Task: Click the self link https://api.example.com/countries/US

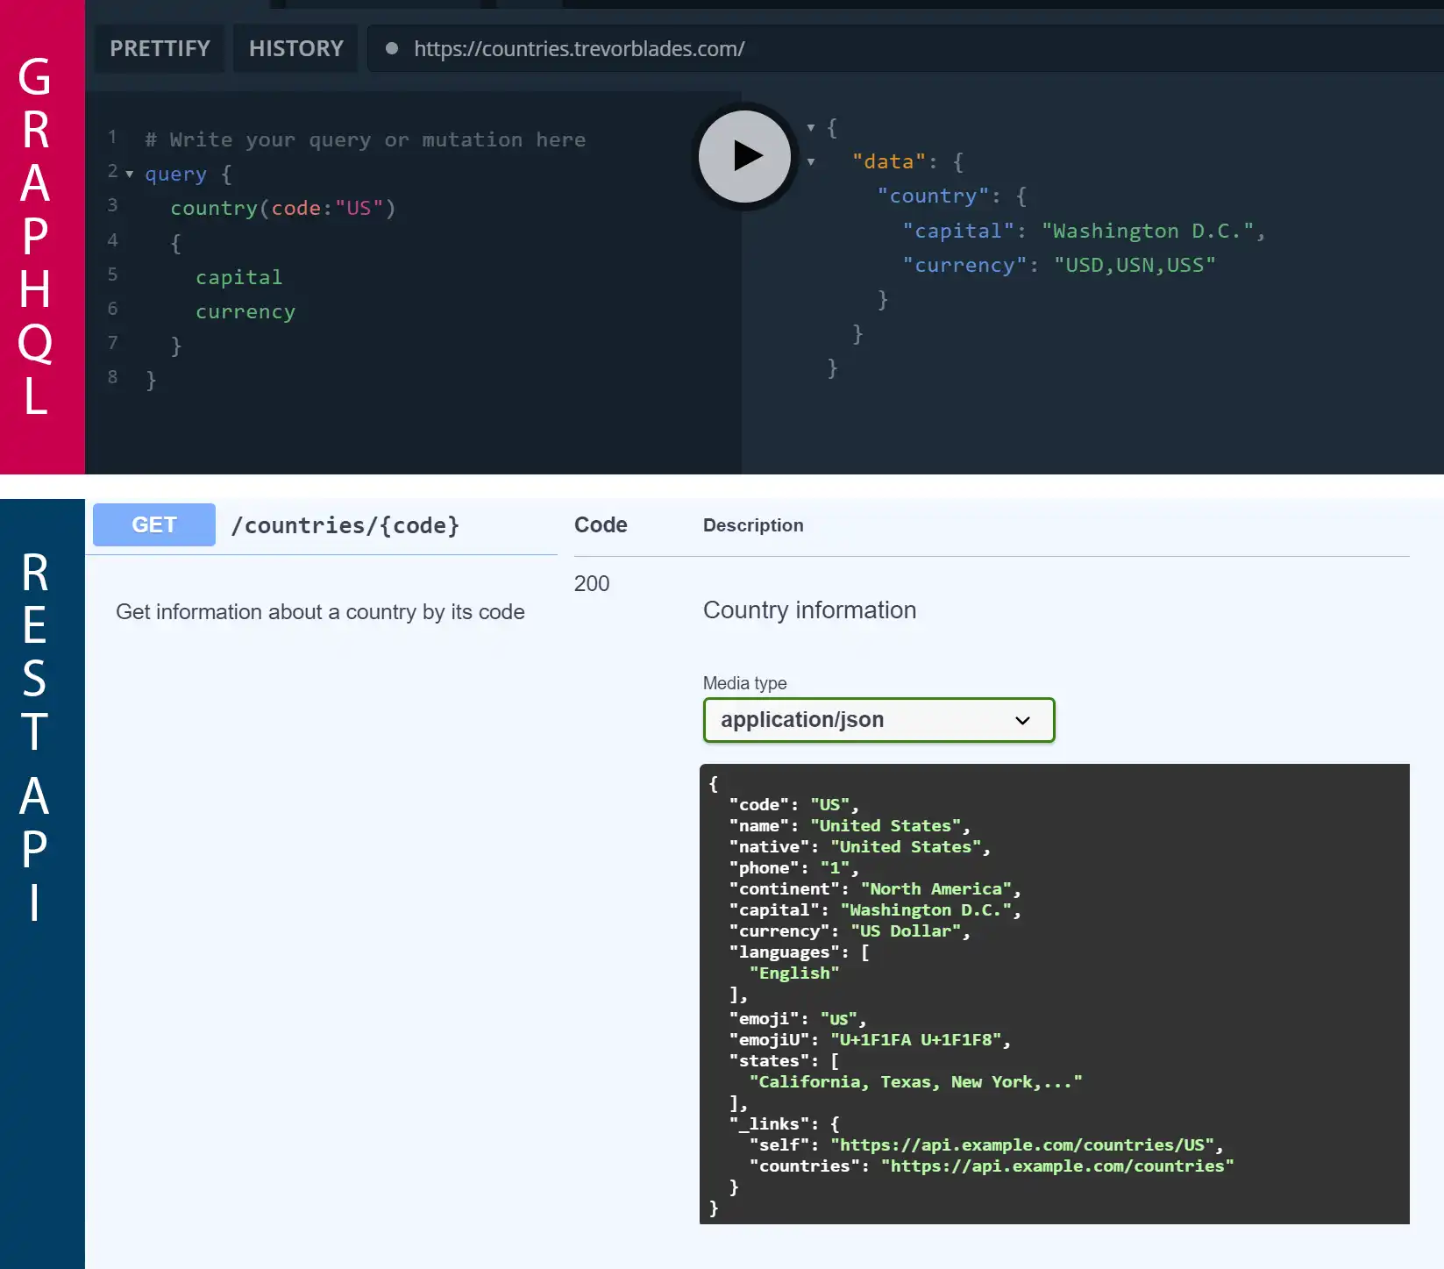Action: (x=1022, y=1145)
